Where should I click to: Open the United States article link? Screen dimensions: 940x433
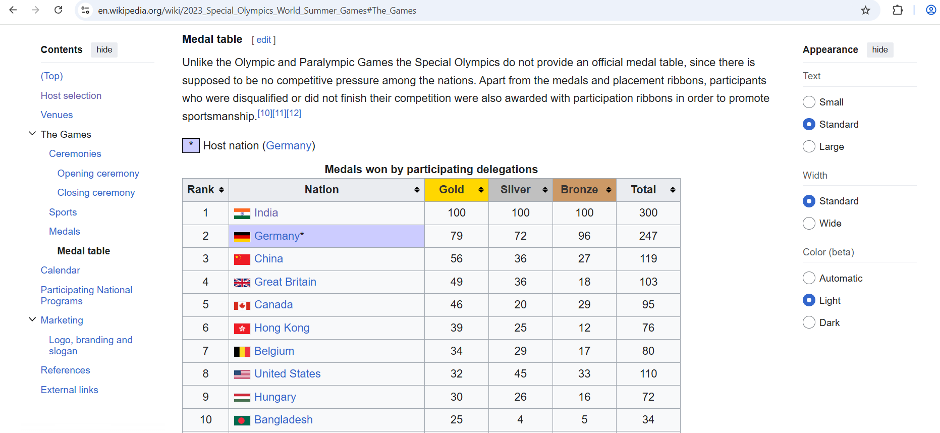(x=288, y=373)
